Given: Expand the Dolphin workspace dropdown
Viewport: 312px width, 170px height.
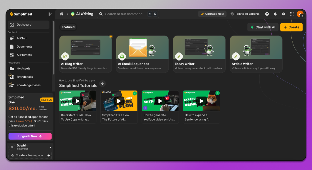Looking at the screenshot, I should (x=50, y=147).
